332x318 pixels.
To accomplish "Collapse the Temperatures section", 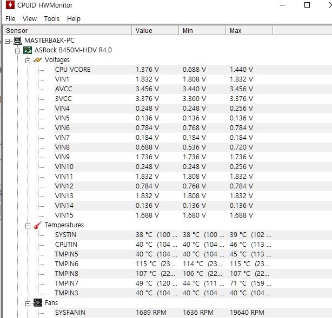I will 28,225.
